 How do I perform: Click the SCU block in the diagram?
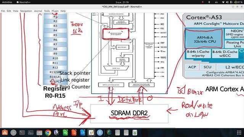pyautogui.click(x=207, y=67)
